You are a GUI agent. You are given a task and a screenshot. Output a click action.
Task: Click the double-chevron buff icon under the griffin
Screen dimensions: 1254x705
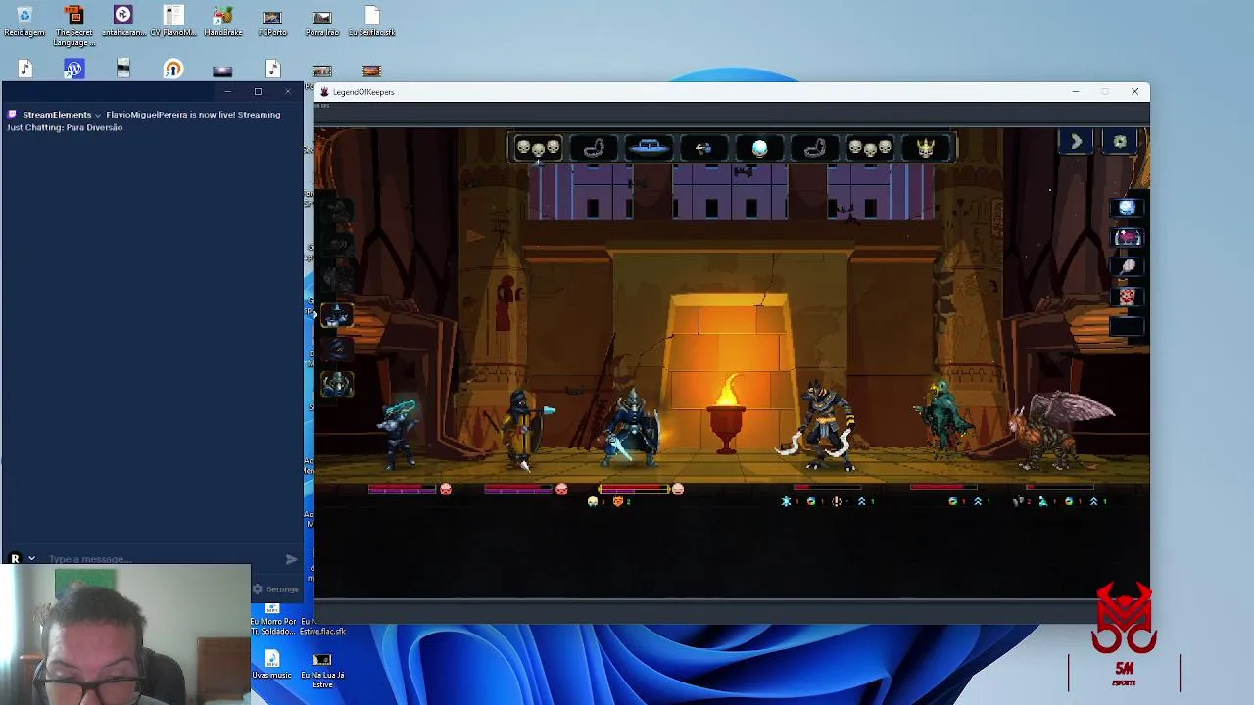tap(1093, 501)
